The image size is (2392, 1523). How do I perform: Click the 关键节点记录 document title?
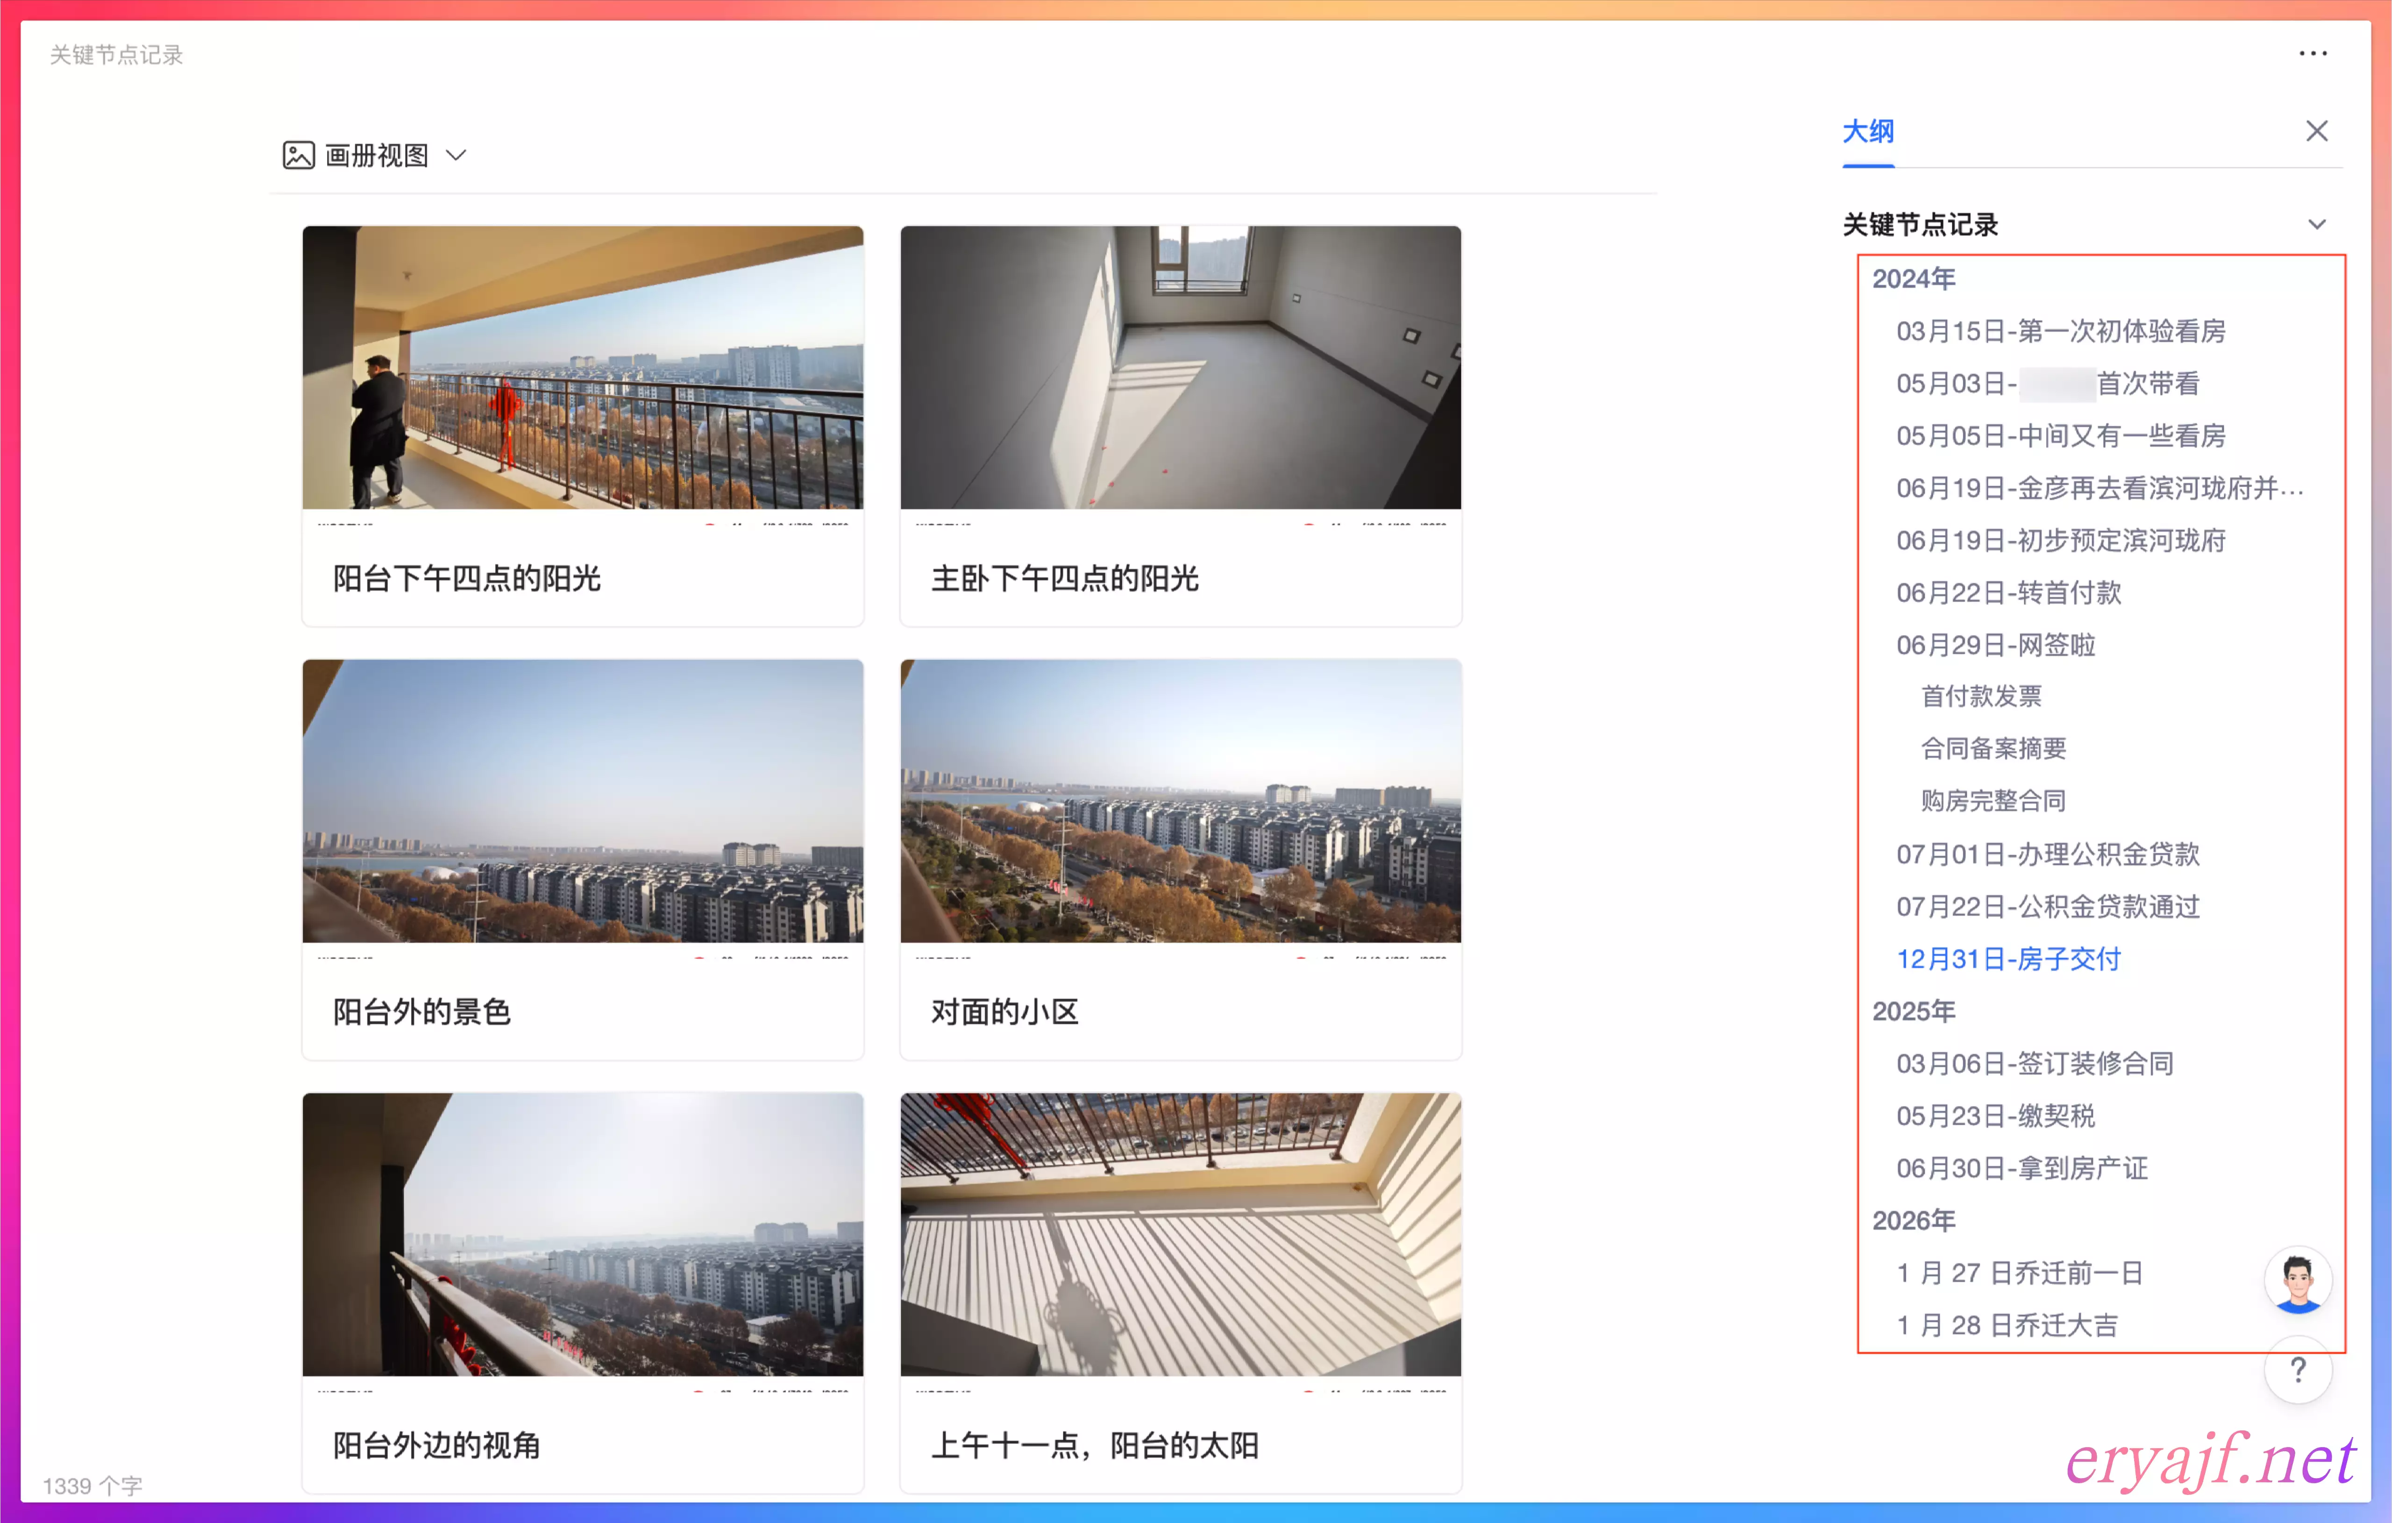(x=116, y=55)
